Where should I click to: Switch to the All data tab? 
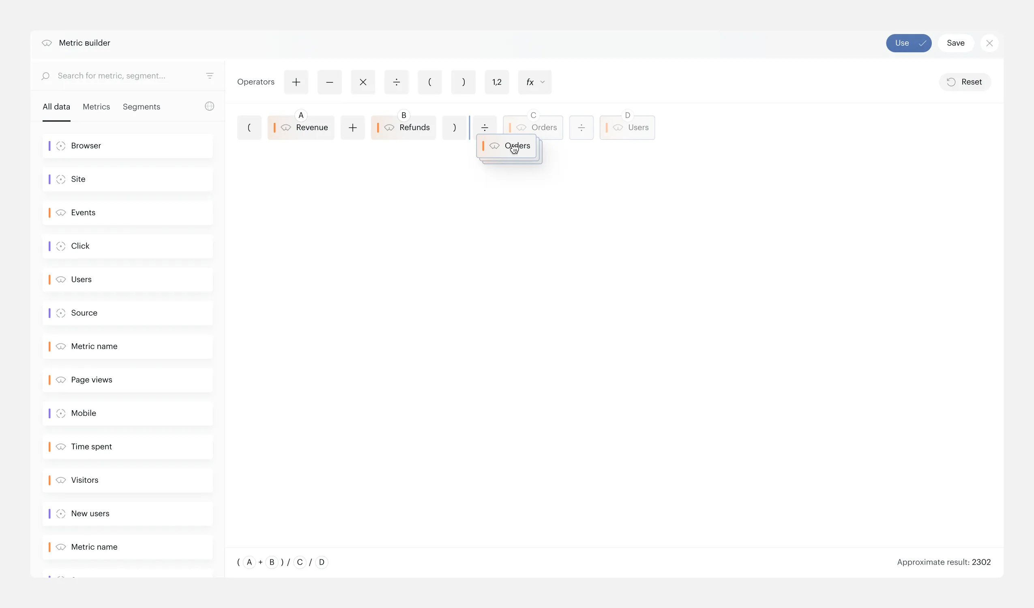(56, 107)
